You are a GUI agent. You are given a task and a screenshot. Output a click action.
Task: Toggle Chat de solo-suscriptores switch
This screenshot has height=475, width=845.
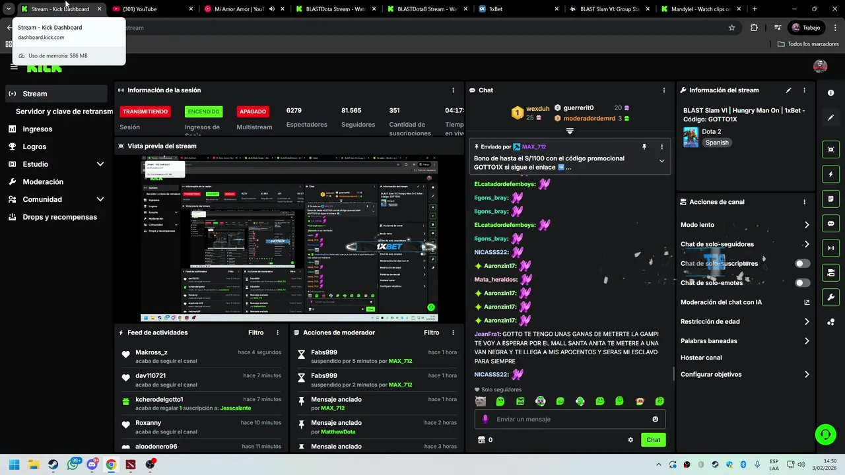pyautogui.click(x=802, y=263)
